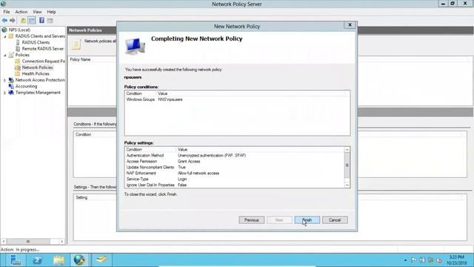The width and height of the screenshot is (474, 267).
Task: Open the Action menu
Action: 21,12
